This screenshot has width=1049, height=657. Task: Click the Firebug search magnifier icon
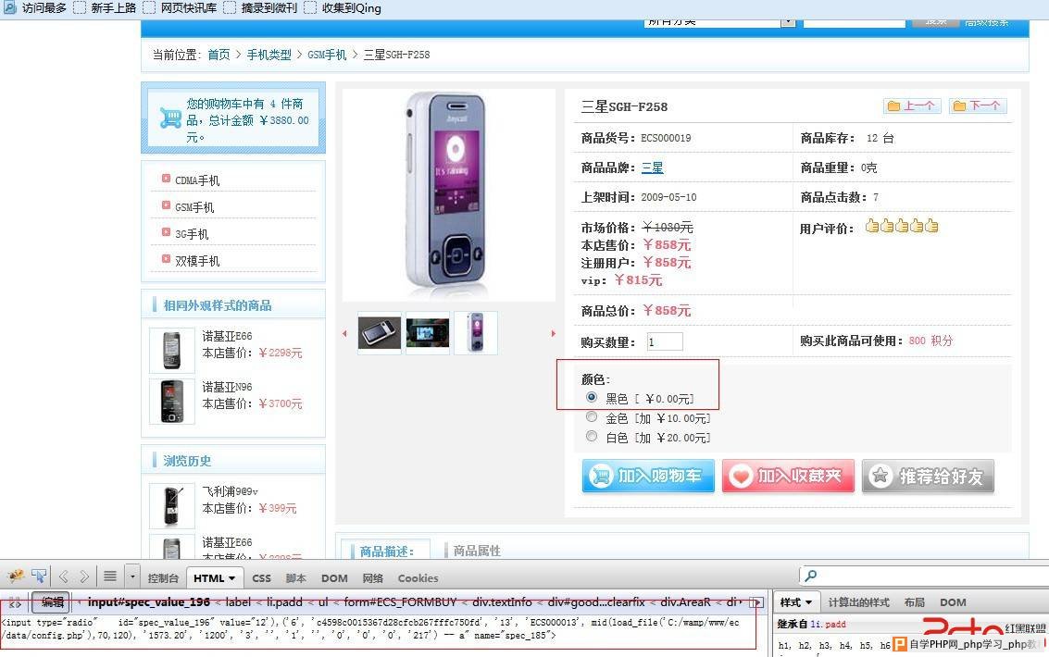coord(811,576)
